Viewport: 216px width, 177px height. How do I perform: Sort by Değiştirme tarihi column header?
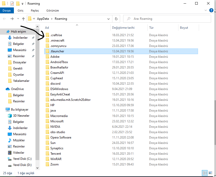point(123,28)
